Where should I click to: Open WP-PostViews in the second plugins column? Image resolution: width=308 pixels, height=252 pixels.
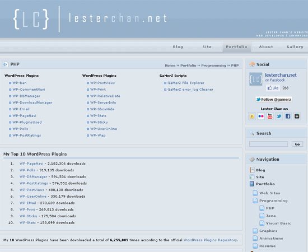[102, 83]
